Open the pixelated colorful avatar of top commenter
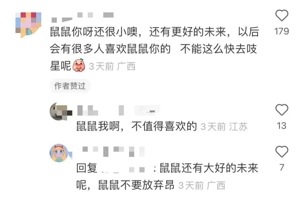 (28, 25)
